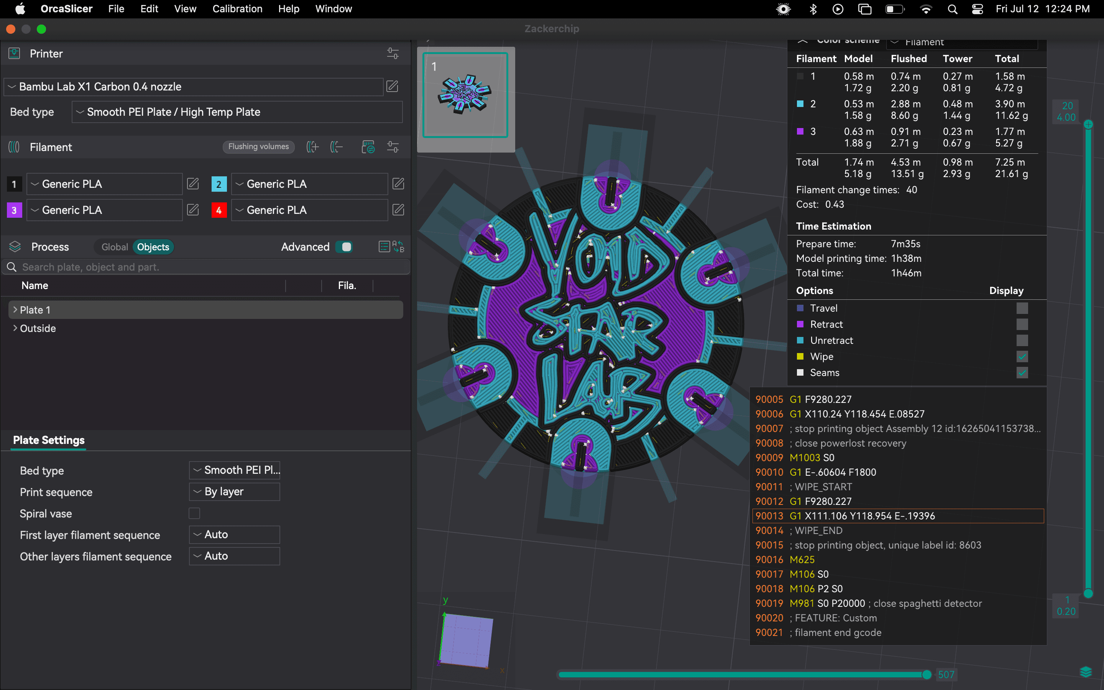Open the Bed type dropdown in Printer section

pyautogui.click(x=237, y=112)
